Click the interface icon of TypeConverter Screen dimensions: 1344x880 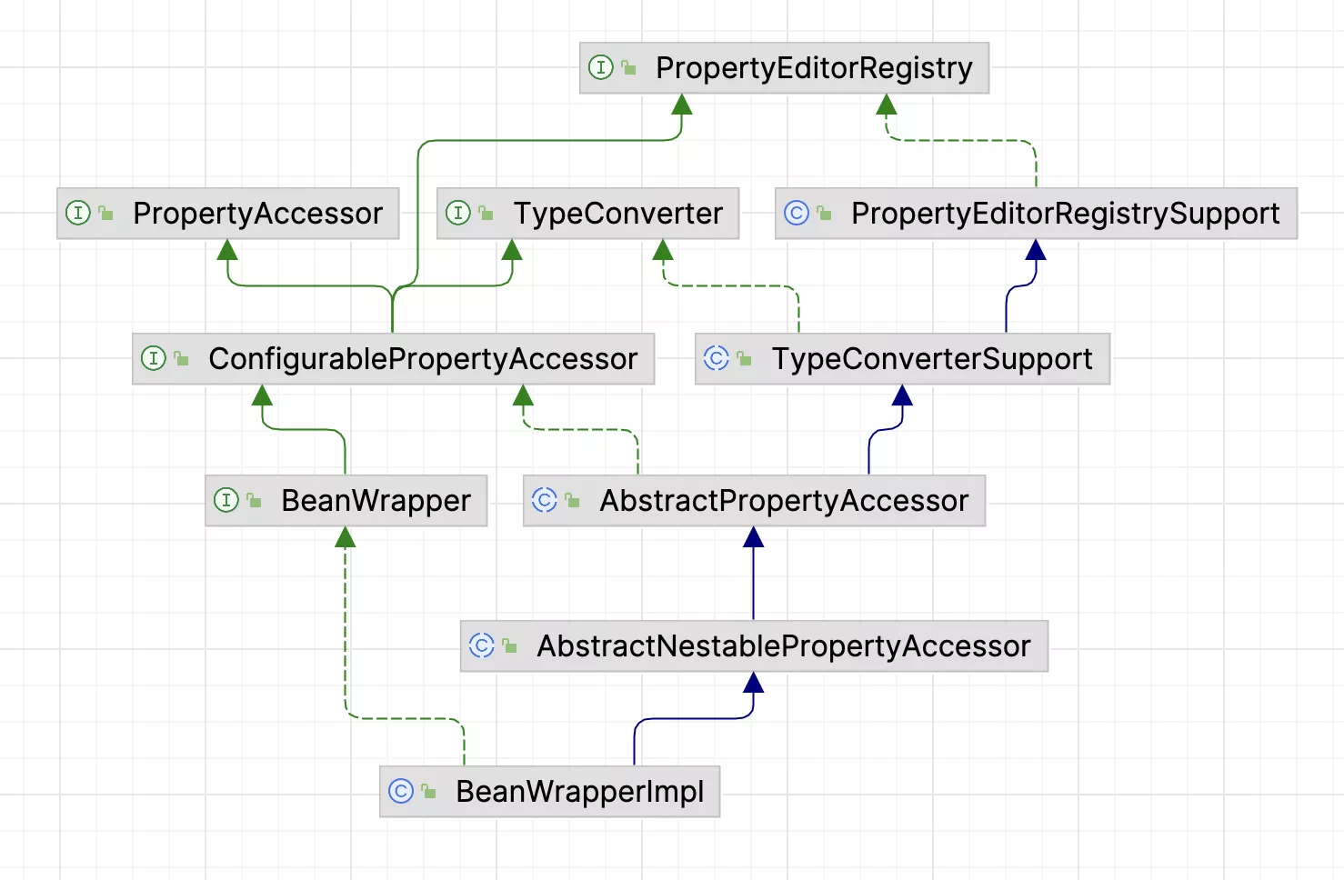coord(458,213)
